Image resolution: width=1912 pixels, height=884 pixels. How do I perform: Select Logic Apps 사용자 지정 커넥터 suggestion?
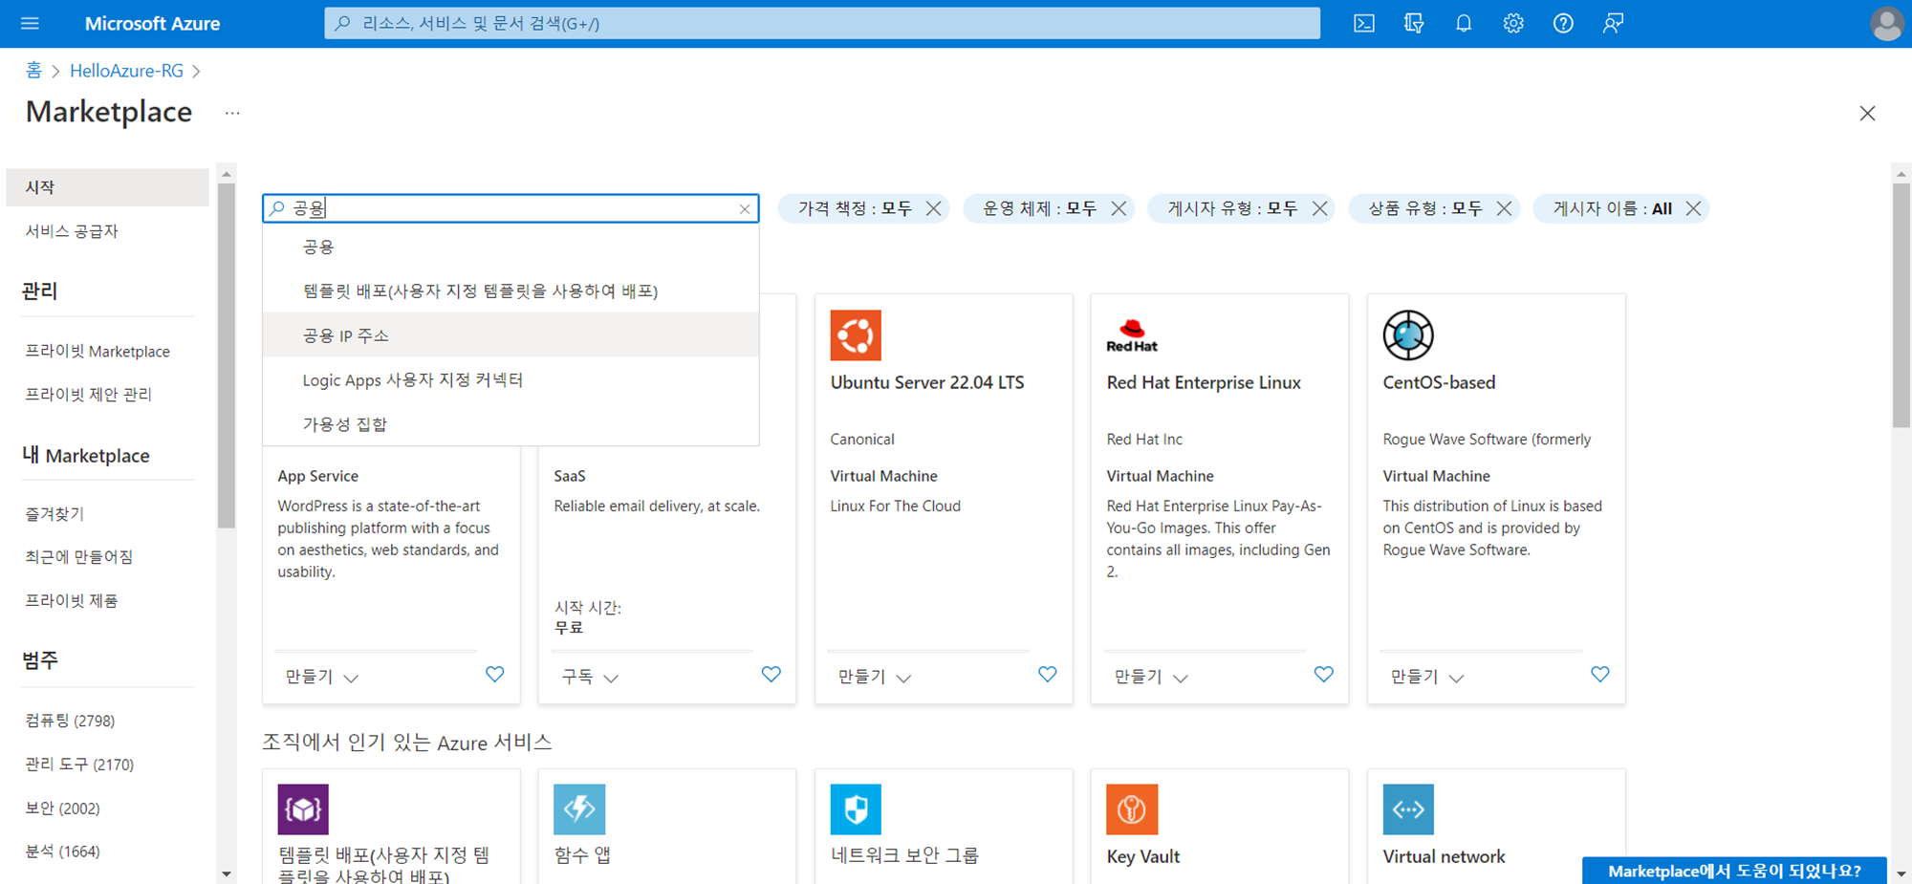tap(511, 380)
